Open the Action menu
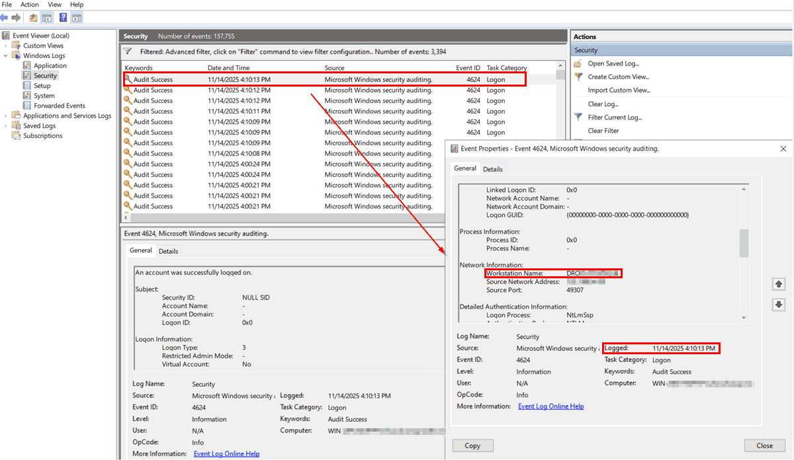This screenshot has height=460, width=794. (29, 5)
